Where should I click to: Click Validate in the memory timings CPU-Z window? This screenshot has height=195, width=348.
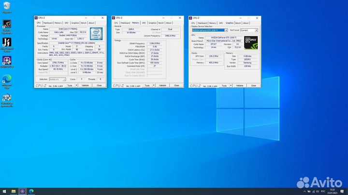[x=162, y=85]
